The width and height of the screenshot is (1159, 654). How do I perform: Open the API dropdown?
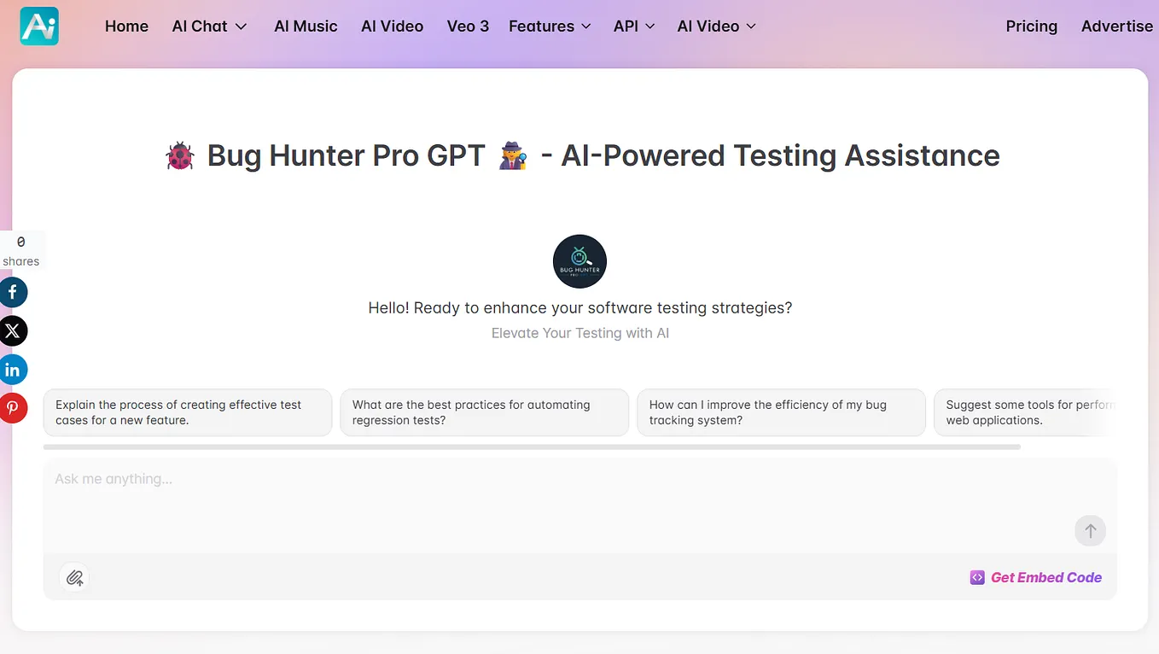tap(633, 26)
